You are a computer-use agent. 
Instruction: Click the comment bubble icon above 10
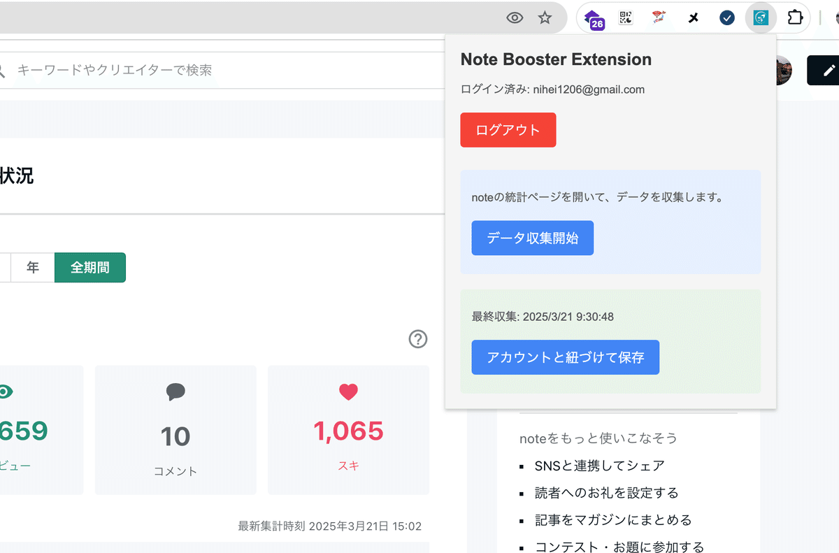(175, 392)
